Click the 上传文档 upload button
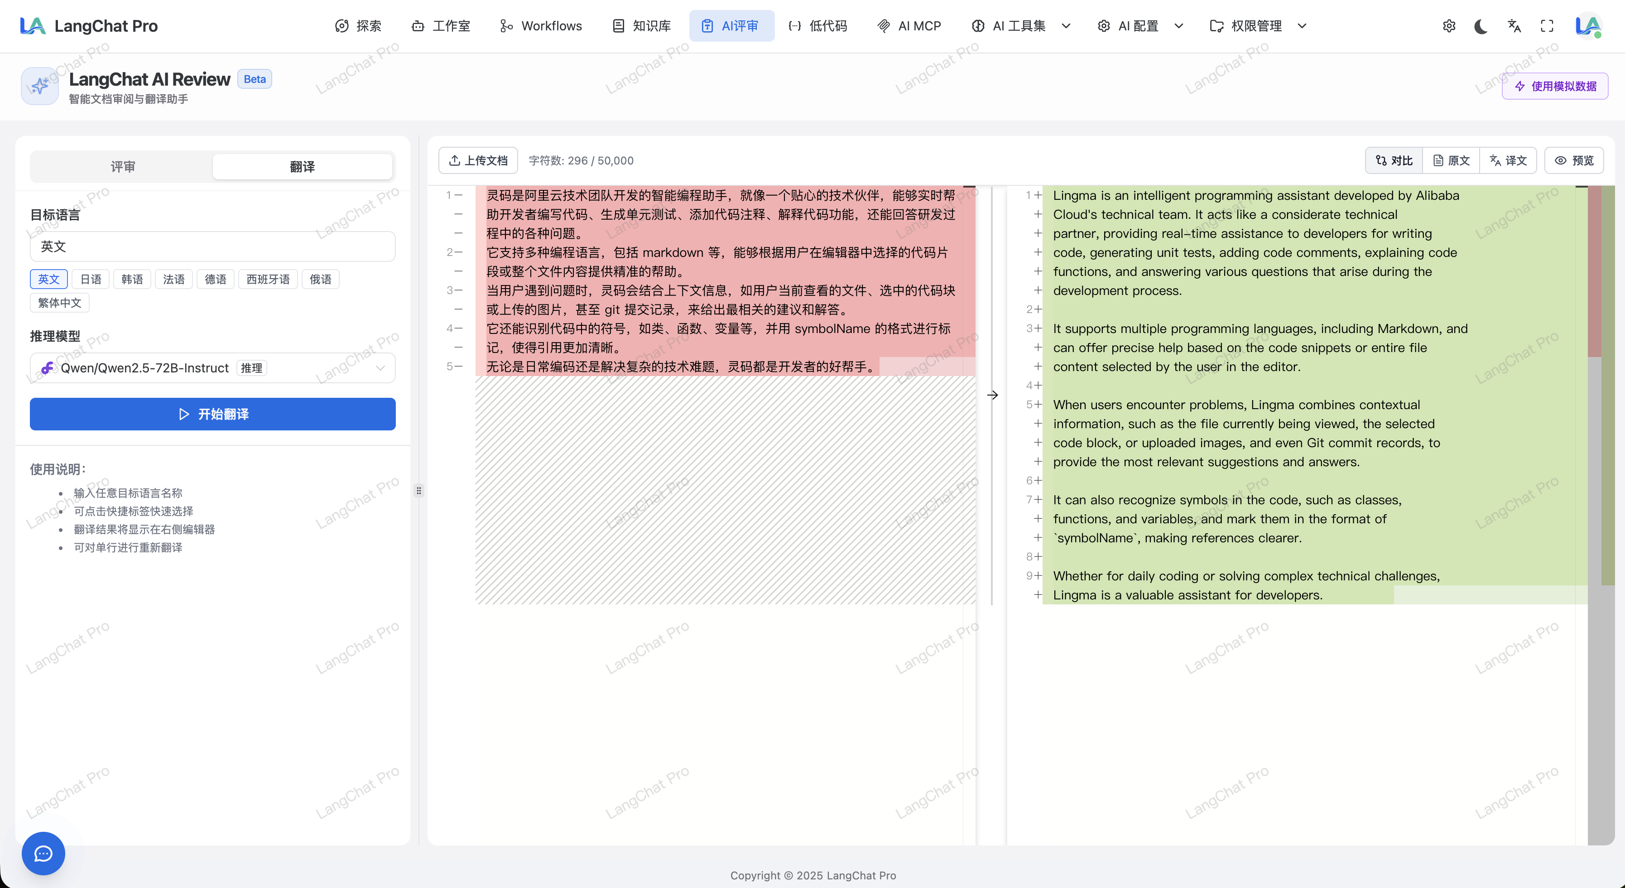1625x888 pixels. tap(477, 160)
